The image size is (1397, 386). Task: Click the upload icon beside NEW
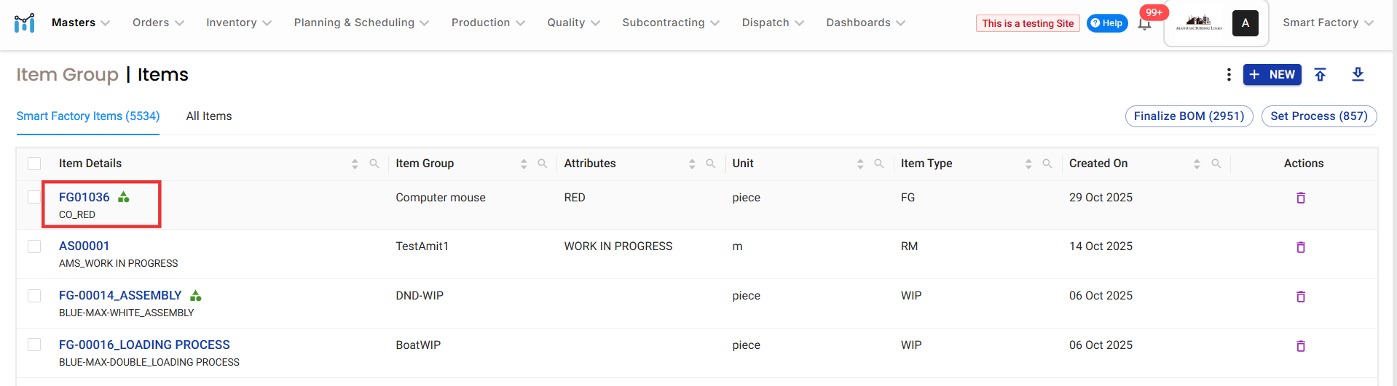(1320, 75)
